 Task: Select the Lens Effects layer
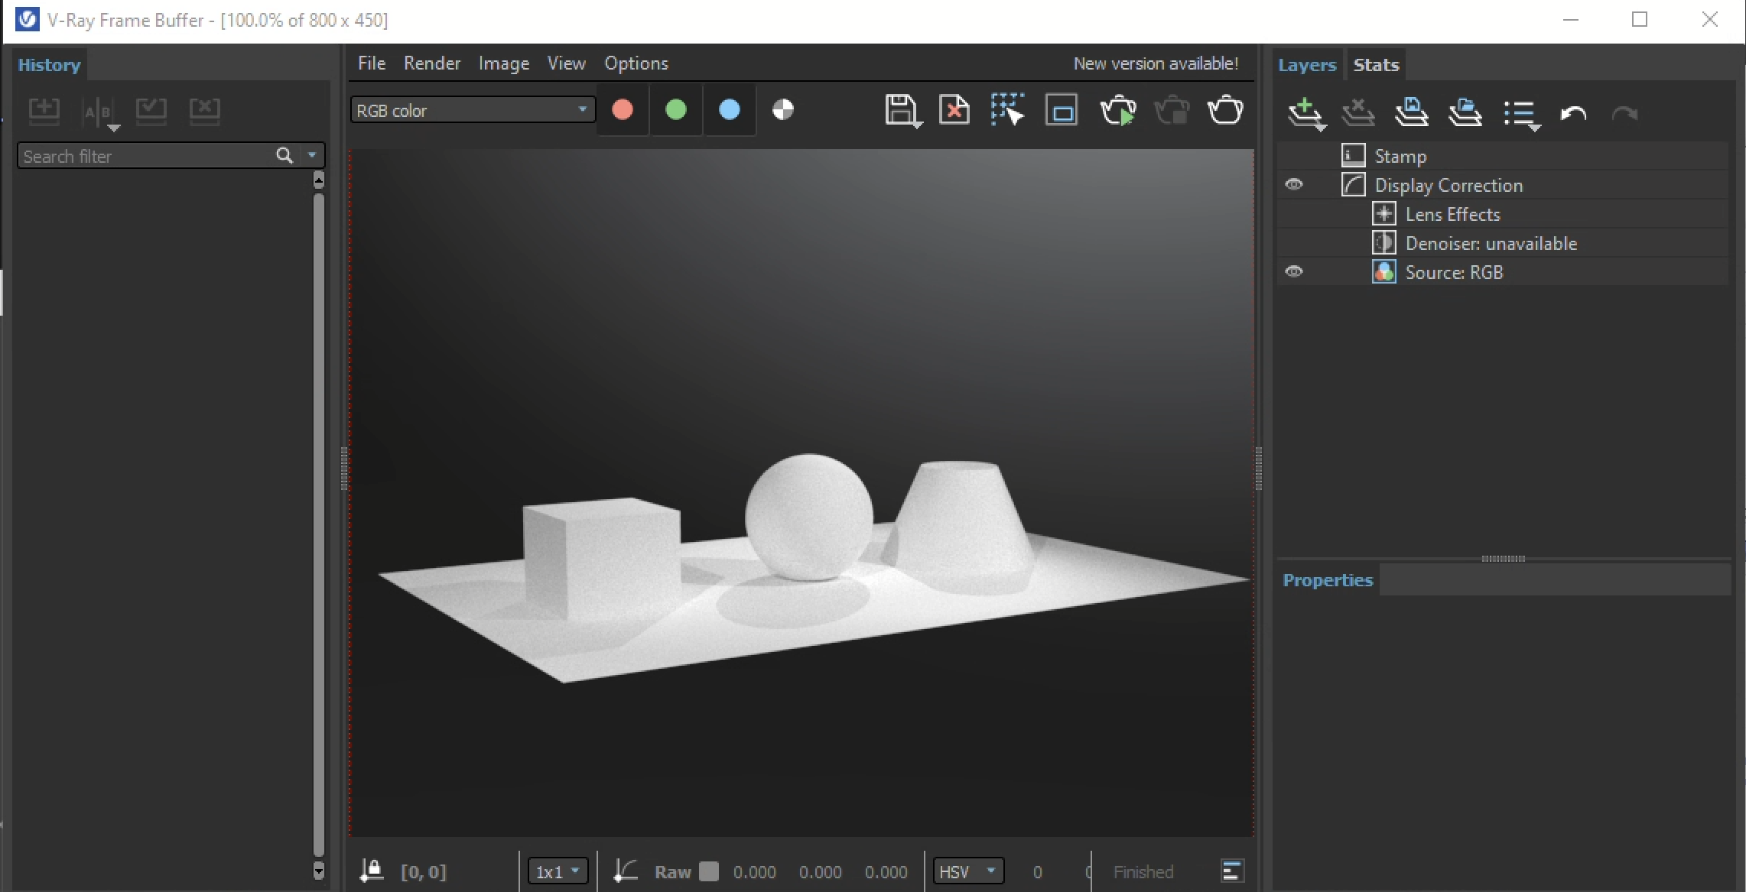coord(1452,214)
